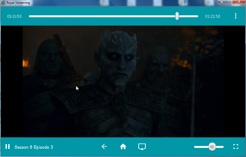Viewport: 246px width, 157px height.
Task: Minimize the Royal Streaming window
Action: pos(222,2)
